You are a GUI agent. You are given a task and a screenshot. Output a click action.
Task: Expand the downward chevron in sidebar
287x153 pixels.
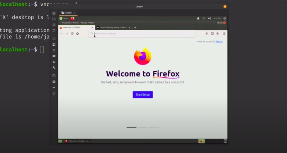coord(54,87)
